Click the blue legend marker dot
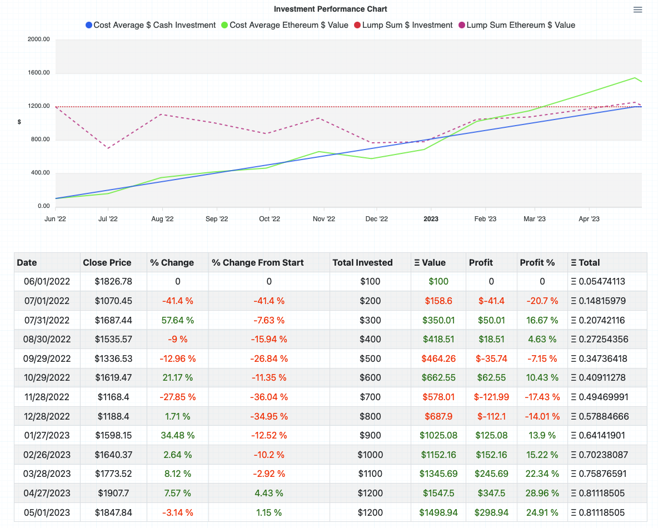 pos(88,25)
